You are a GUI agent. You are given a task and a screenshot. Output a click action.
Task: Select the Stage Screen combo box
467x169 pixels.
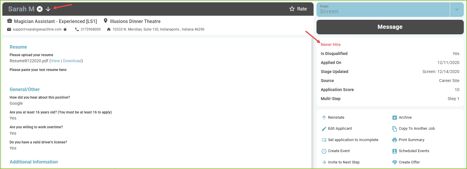(383, 10)
